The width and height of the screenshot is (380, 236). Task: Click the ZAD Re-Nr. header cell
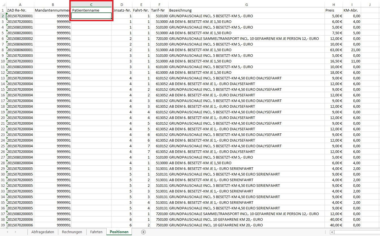coord(20,10)
